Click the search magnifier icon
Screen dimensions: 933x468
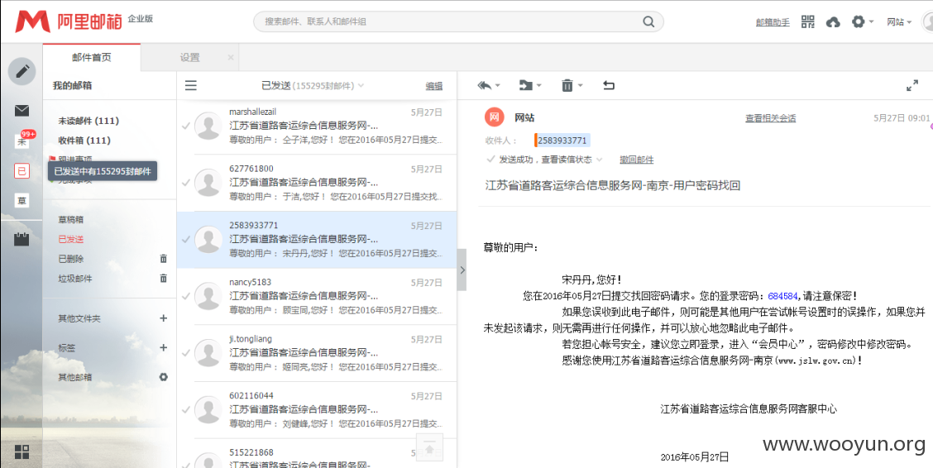click(x=648, y=22)
